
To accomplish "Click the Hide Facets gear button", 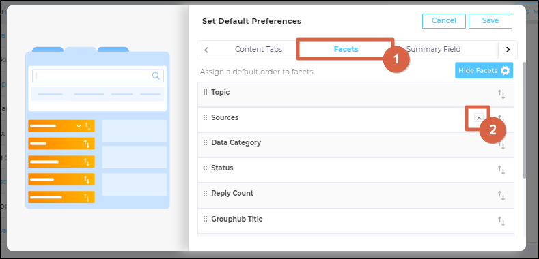I will click(x=484, y=70).
